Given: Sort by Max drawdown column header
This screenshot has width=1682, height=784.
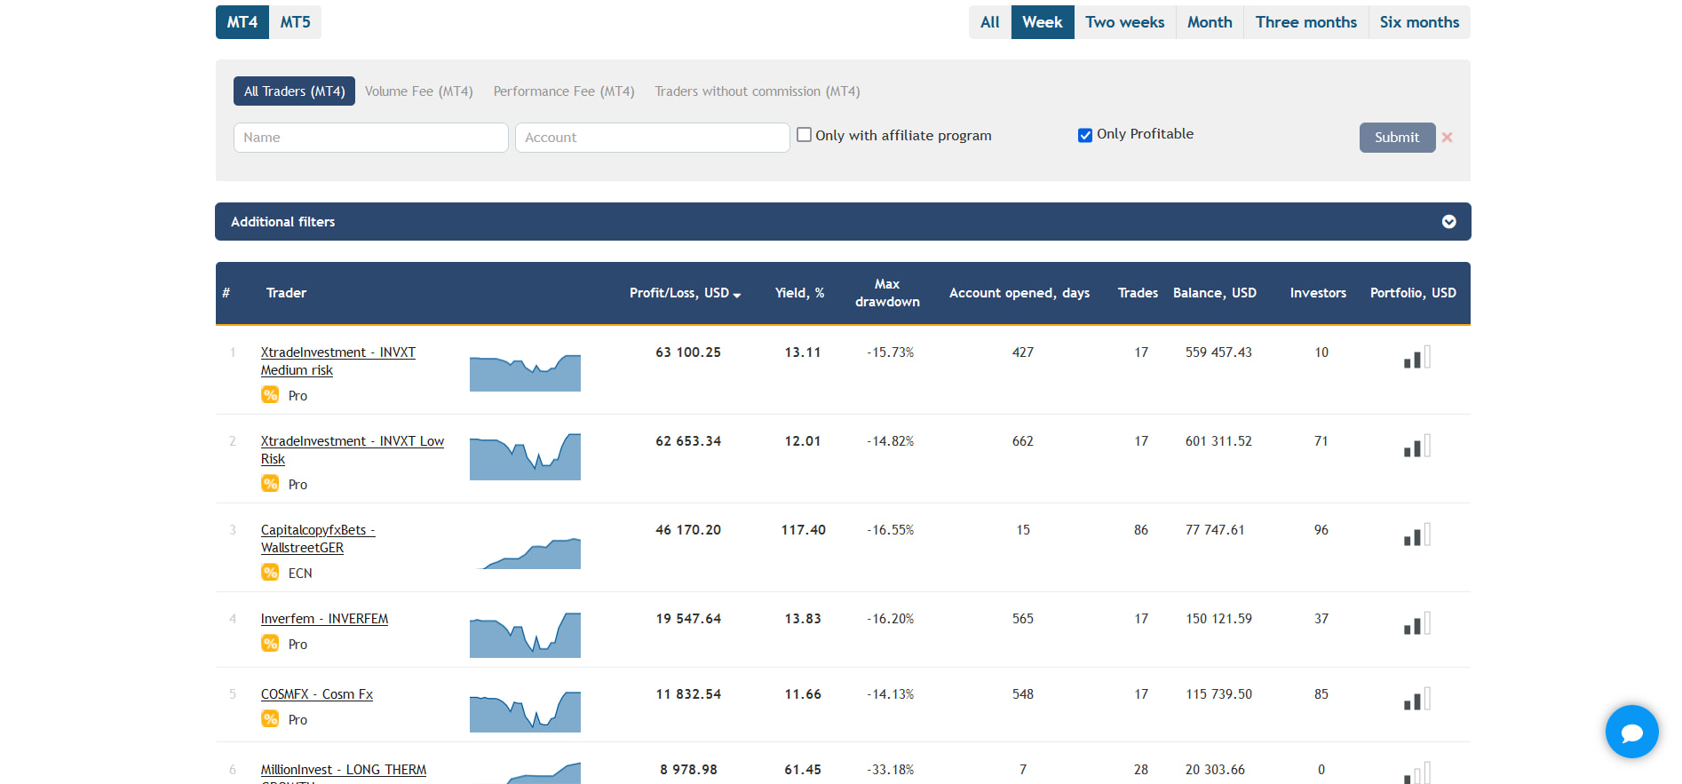Looking at the screenshot, I should point(887,293).
